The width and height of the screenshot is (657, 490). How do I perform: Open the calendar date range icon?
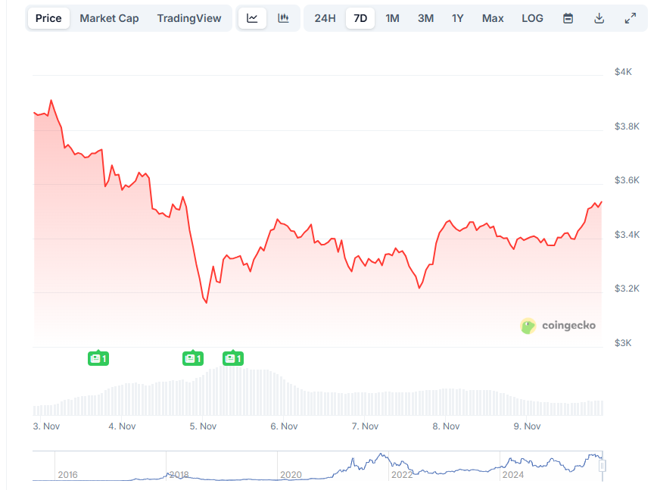pyautogui.click(x=568, y=17)
